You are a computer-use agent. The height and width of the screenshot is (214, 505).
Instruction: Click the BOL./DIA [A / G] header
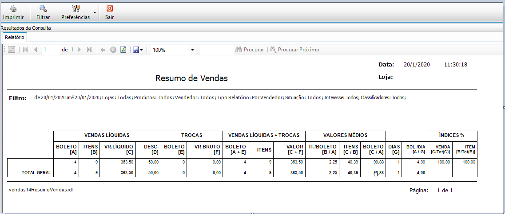tap(414, 149)
